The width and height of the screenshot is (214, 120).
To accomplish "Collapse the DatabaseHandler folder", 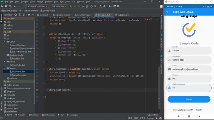I will click(x=5, y=55).
